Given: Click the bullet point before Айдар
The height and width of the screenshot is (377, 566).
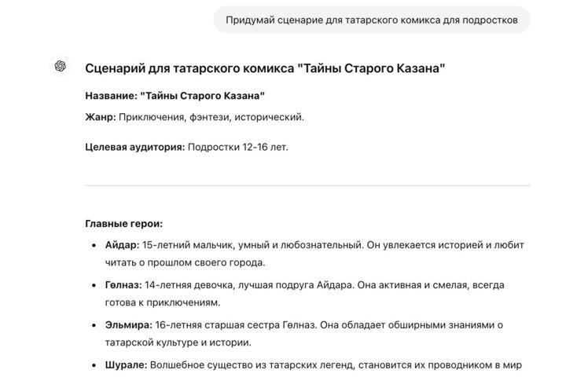Looking at the screenshot, I should [x=95, y=245].
